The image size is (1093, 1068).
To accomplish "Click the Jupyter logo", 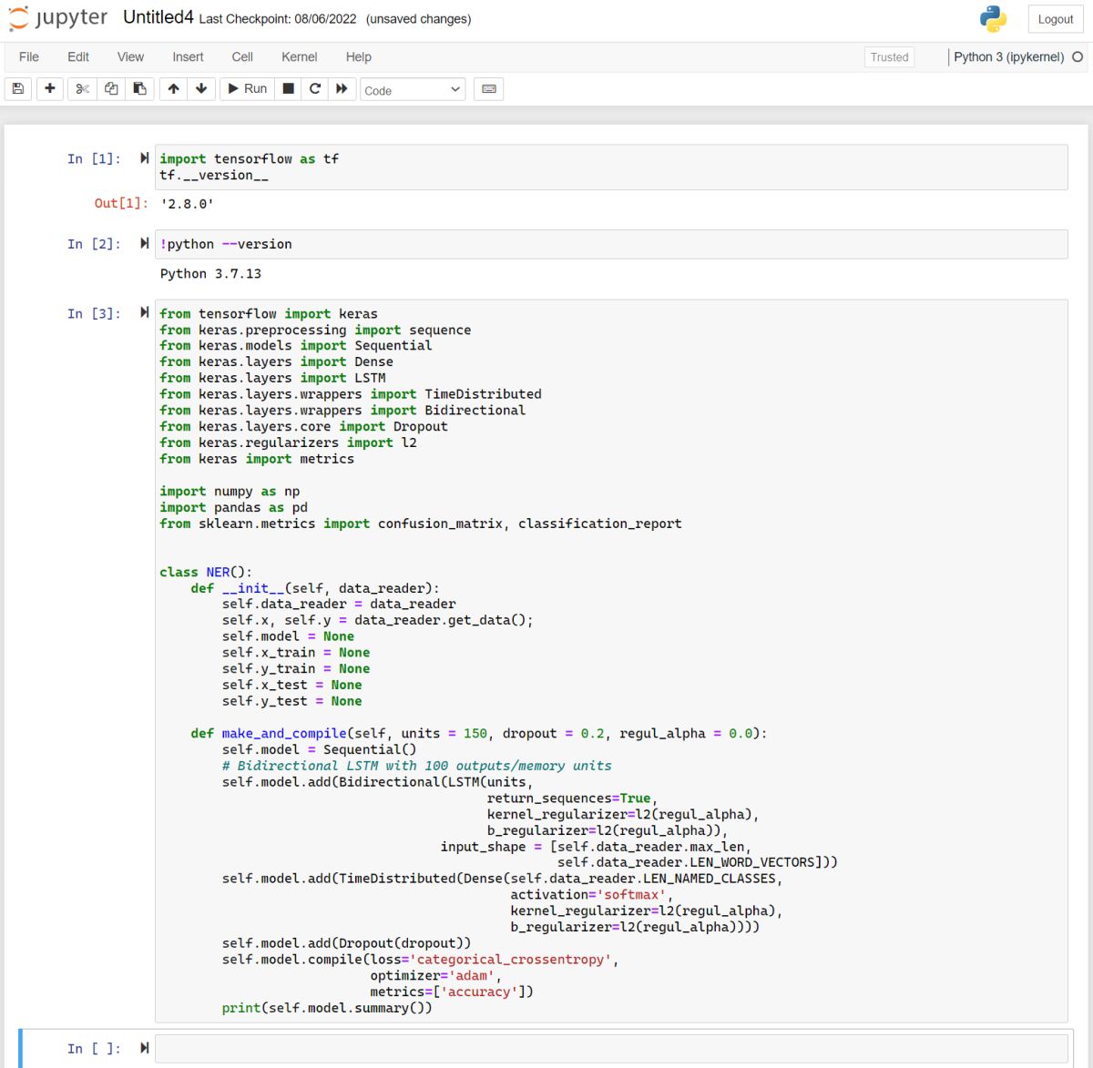I will (58, 18).
